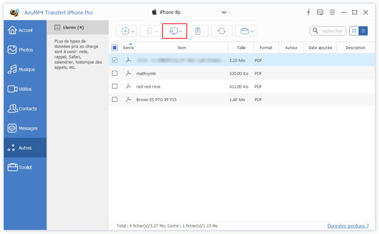Expand the toolbox dropdown arrow

click(x=252, y=31)
